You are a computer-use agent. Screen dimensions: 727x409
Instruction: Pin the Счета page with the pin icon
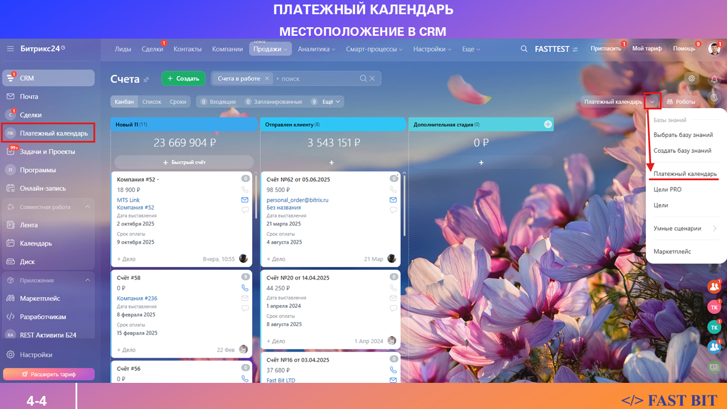tap(147, 80)
